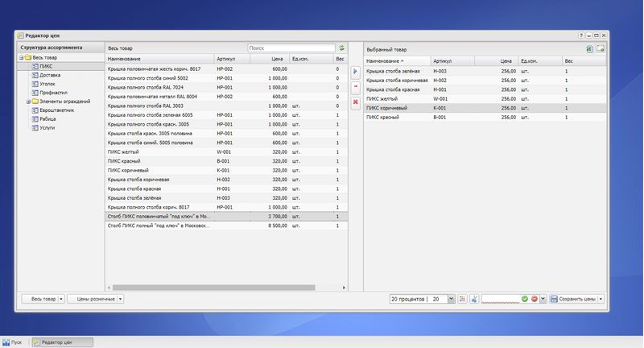
Task: Sort selected goods by Цена header
Action: coord(496,60)
